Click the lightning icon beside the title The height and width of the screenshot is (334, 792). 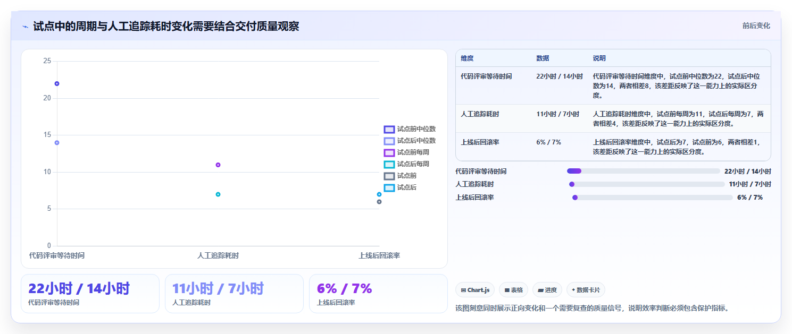[25, 27]
